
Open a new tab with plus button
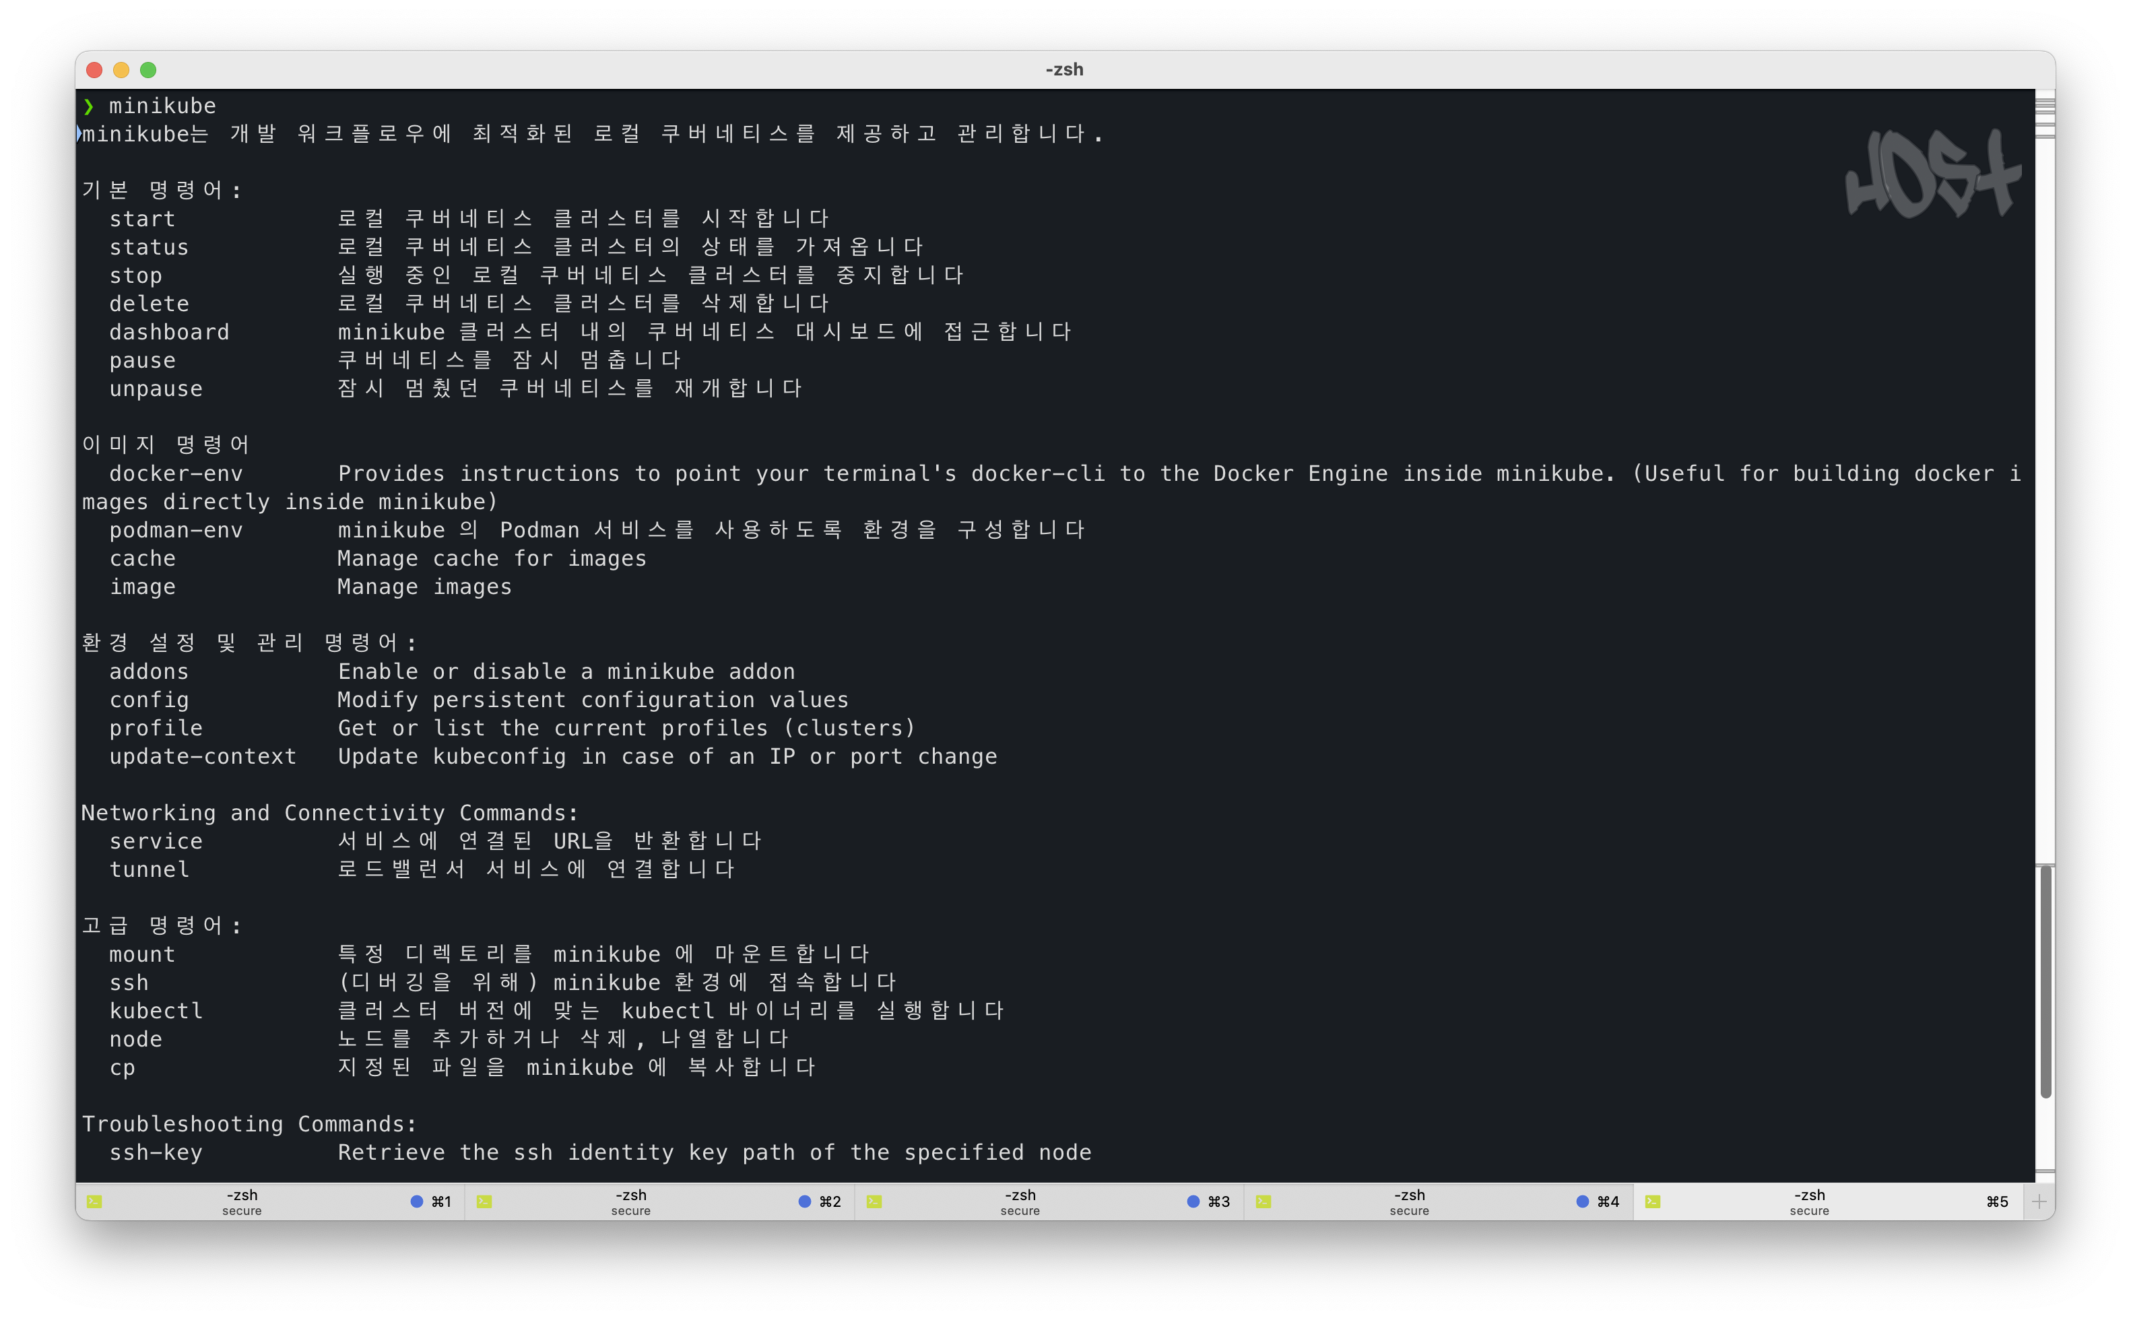point(2039,1202)
